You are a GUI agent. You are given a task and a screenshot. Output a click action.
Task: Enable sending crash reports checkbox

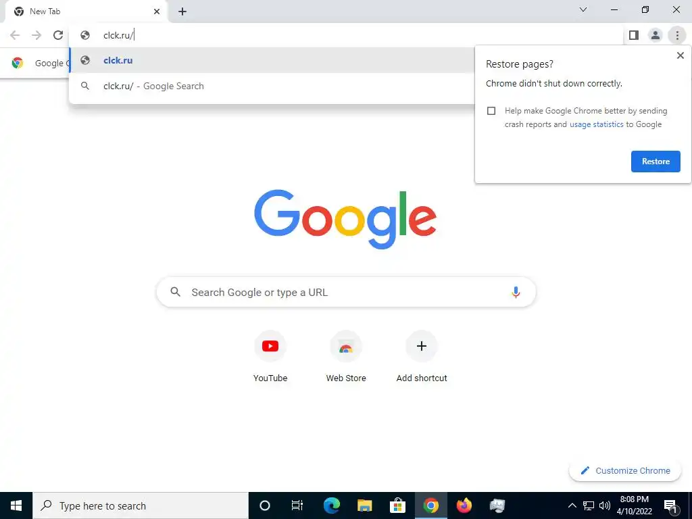point(491,111)
